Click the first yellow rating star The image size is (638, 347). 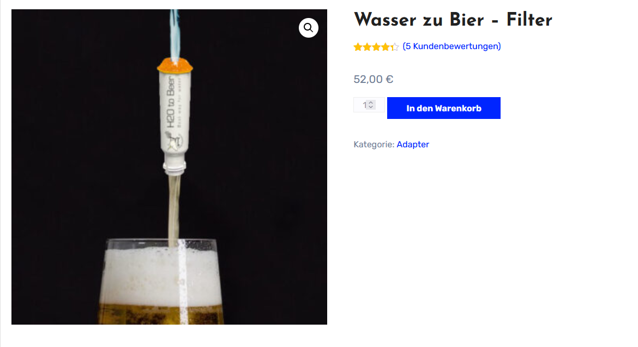point(358,47)
